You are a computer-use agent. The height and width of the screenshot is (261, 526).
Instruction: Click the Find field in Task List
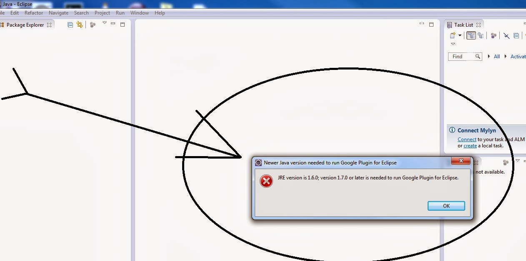point(465,57)
